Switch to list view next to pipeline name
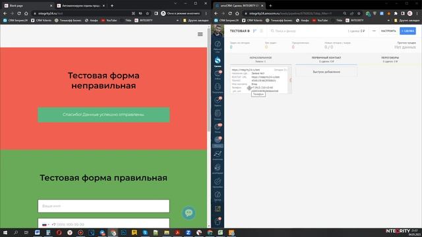 point(261,31)
